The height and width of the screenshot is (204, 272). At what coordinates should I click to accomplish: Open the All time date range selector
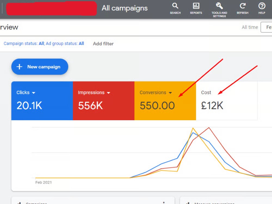click(x=249, y=27)
